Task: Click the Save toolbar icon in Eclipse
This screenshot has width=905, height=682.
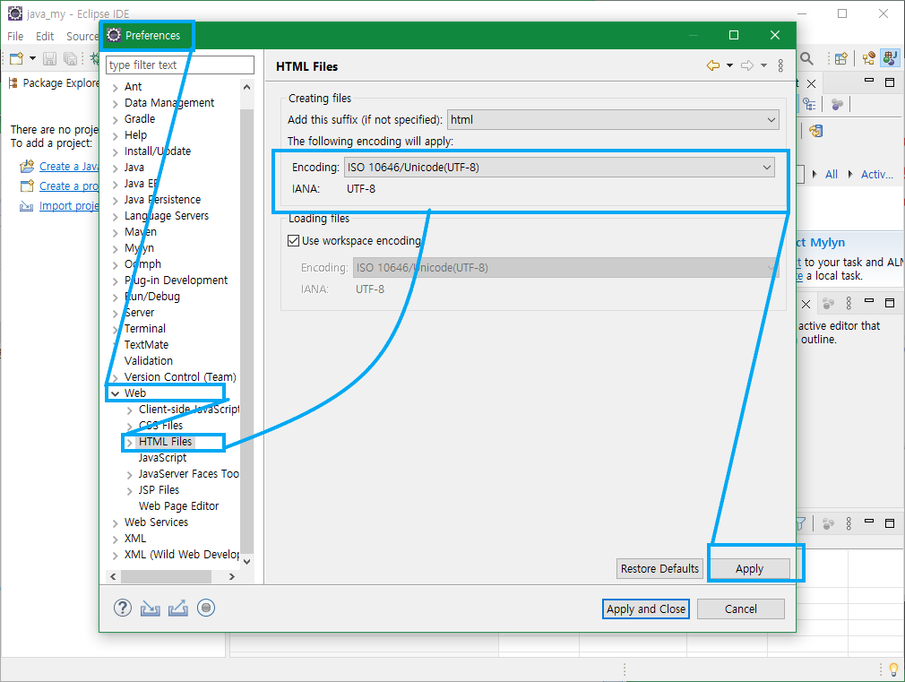Action: (49, 58)
